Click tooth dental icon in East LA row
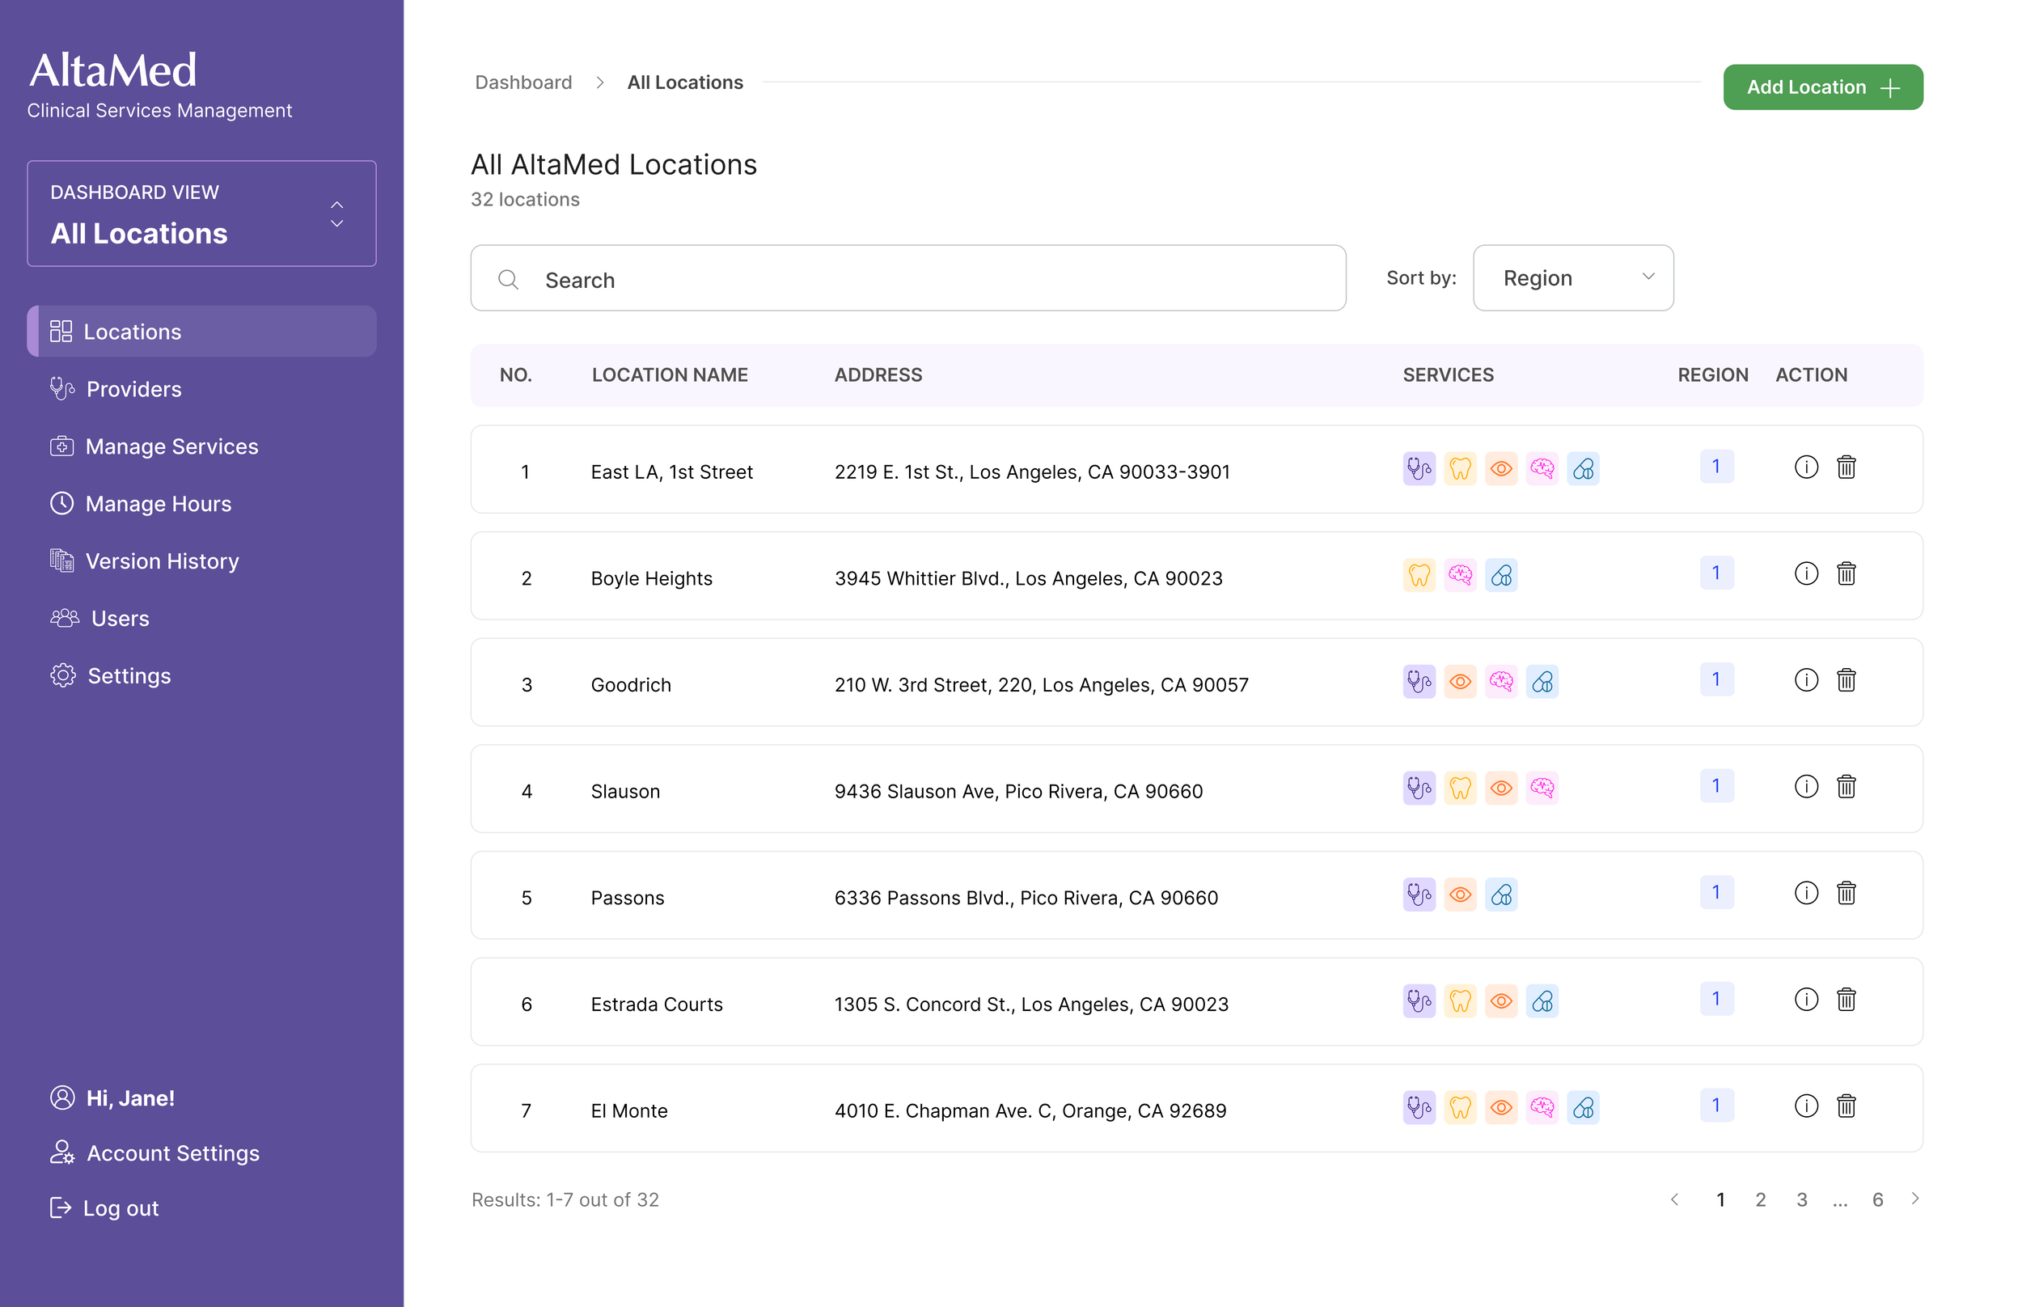Image resolution: width=2022 pixels, height=1307 pixels. tap(1459, 468)
